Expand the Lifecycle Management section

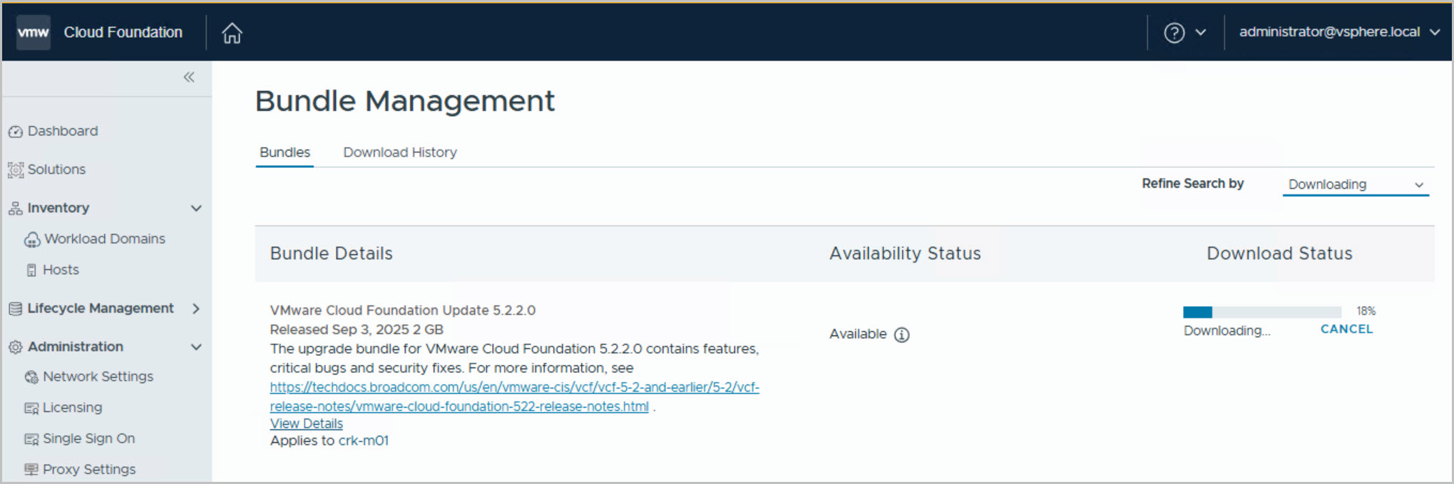(196, 309)
